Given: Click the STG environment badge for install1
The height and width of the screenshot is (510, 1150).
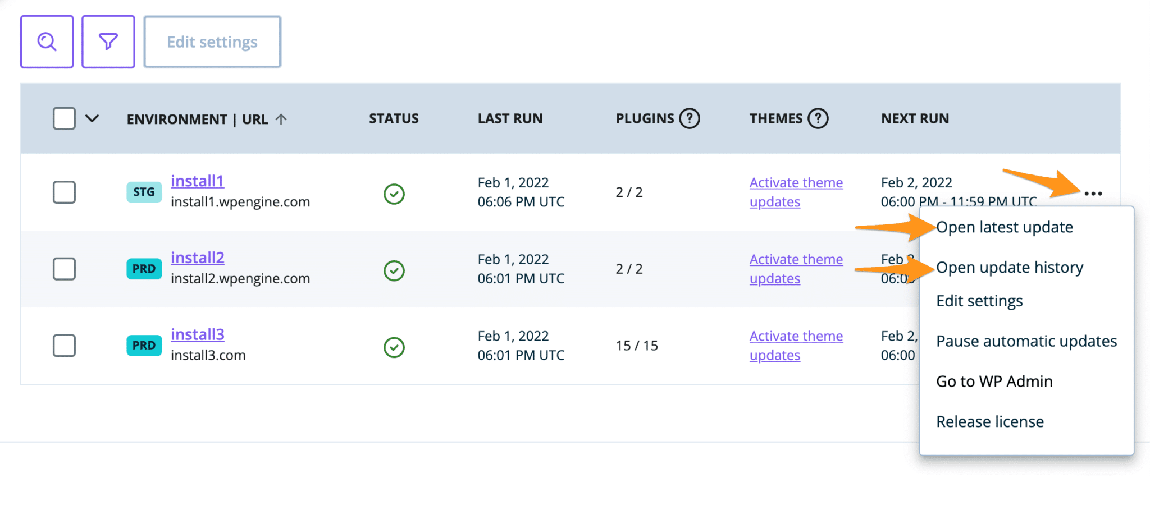Looking at the screenshot, I should (x=144, y=192).
